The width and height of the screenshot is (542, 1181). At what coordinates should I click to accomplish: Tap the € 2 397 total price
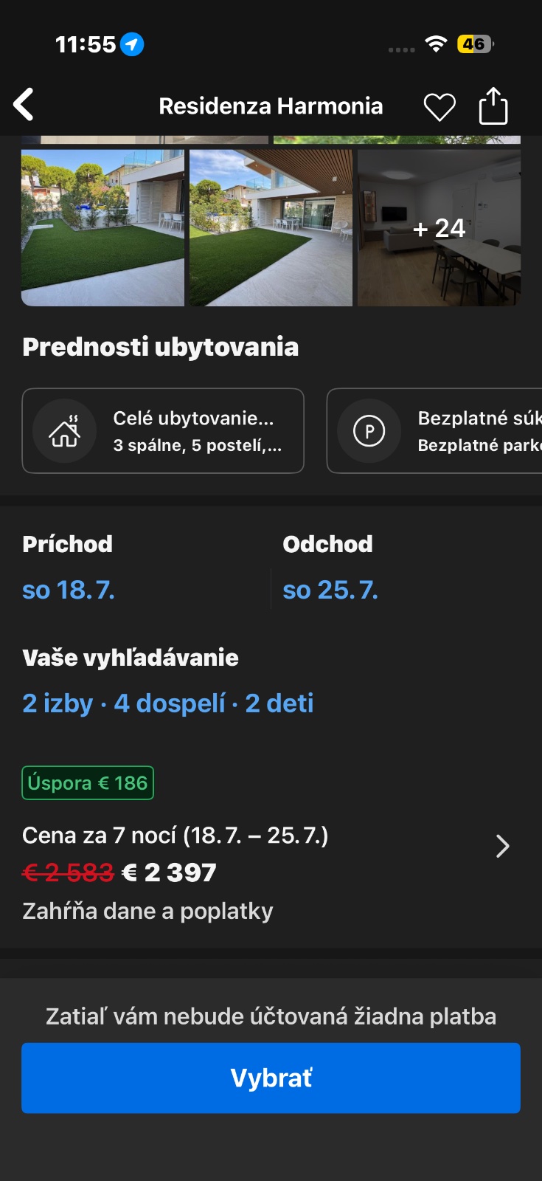point(169,873)
